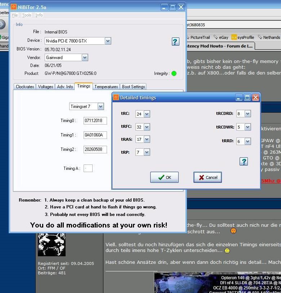Open the Nethands bookmark in browser
281x293 pixels.
(x=269, y=37)
